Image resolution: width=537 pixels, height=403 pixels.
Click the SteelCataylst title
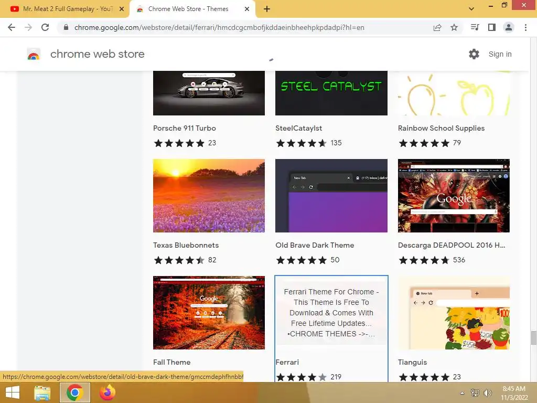pyautogui.click(x=298, y=128)
